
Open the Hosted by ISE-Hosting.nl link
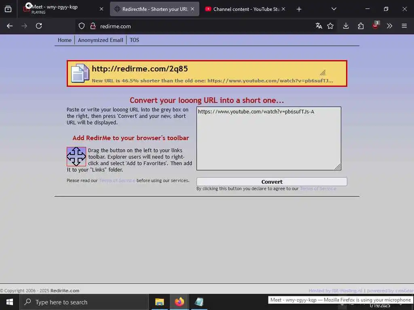335,291
